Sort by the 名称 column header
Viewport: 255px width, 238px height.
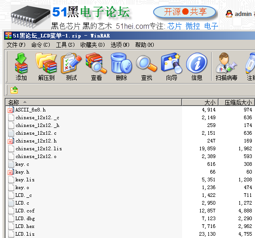click(x=94, y=102)
